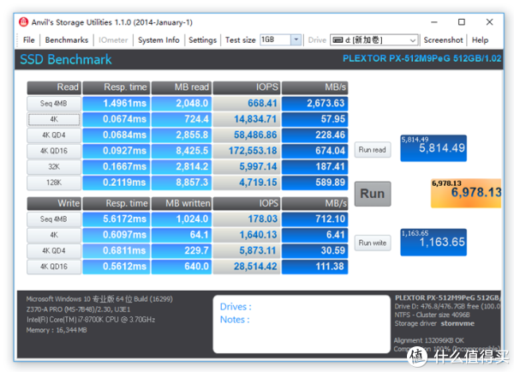Click the 111.38 MB/s write value
The height and width of the screenshot is (372, 514).
click(314, 267)
